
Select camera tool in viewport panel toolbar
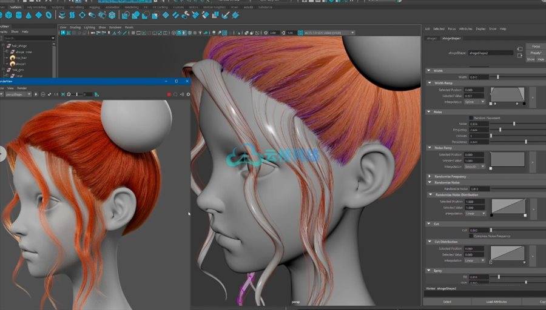pyautogui.click(x=62, y=33)
